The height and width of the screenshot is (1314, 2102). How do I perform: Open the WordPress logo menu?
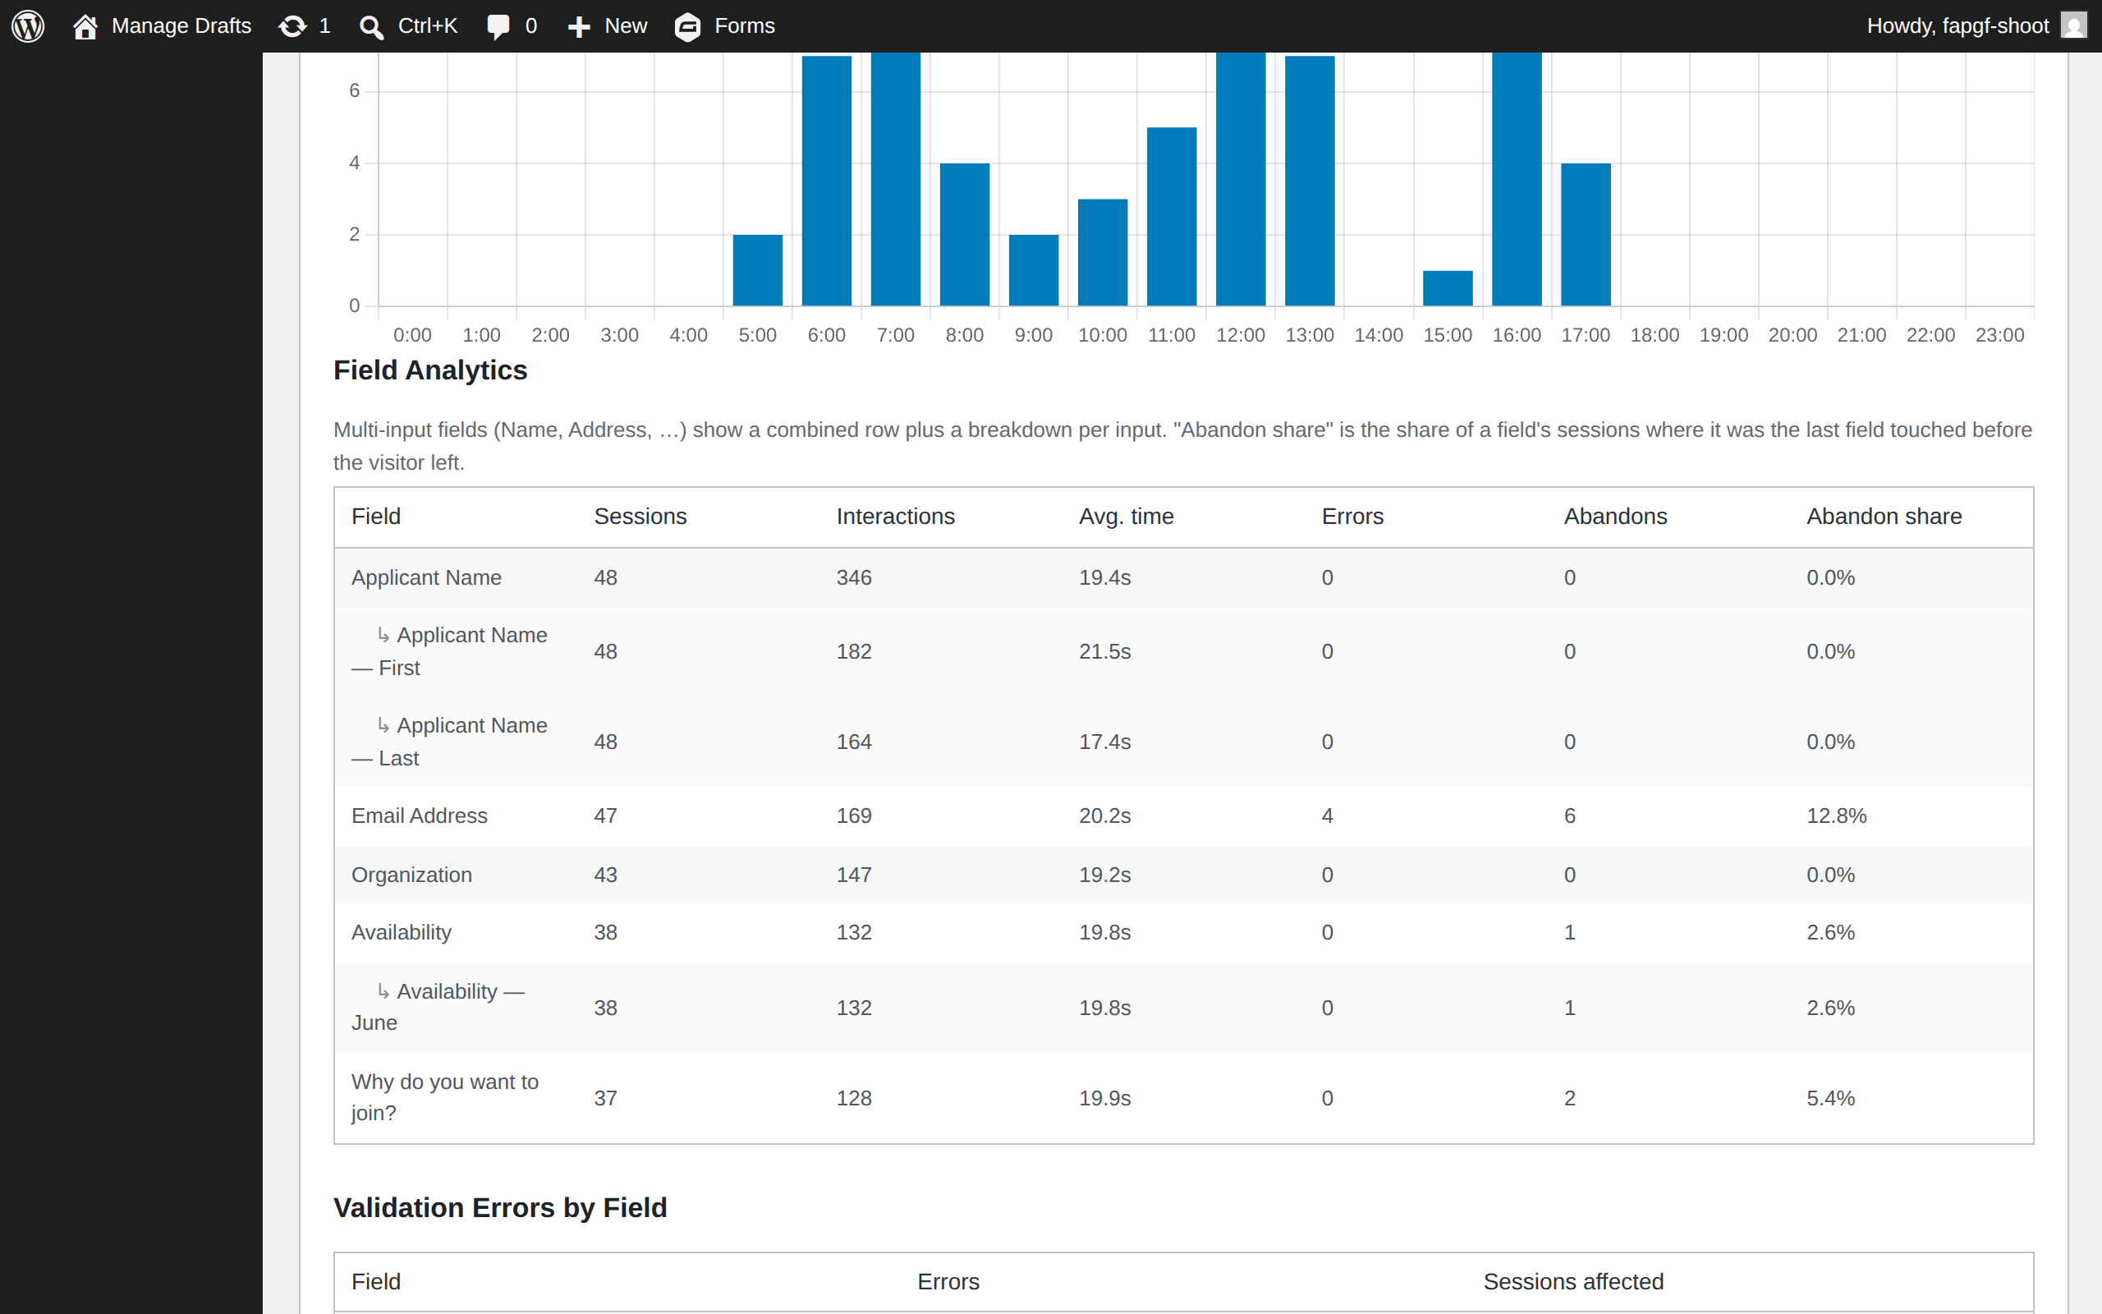click(x=28, y=26)
